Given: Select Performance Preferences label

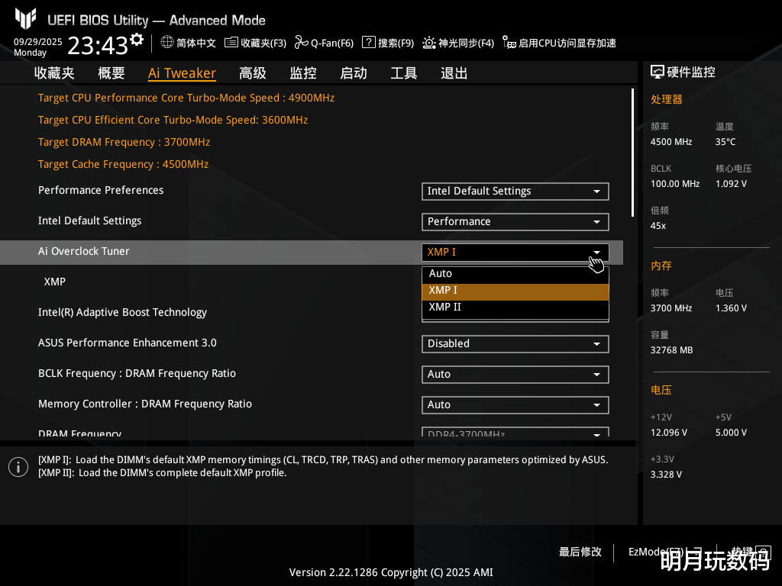Looking at the screenshot, I should pos(101,190).
